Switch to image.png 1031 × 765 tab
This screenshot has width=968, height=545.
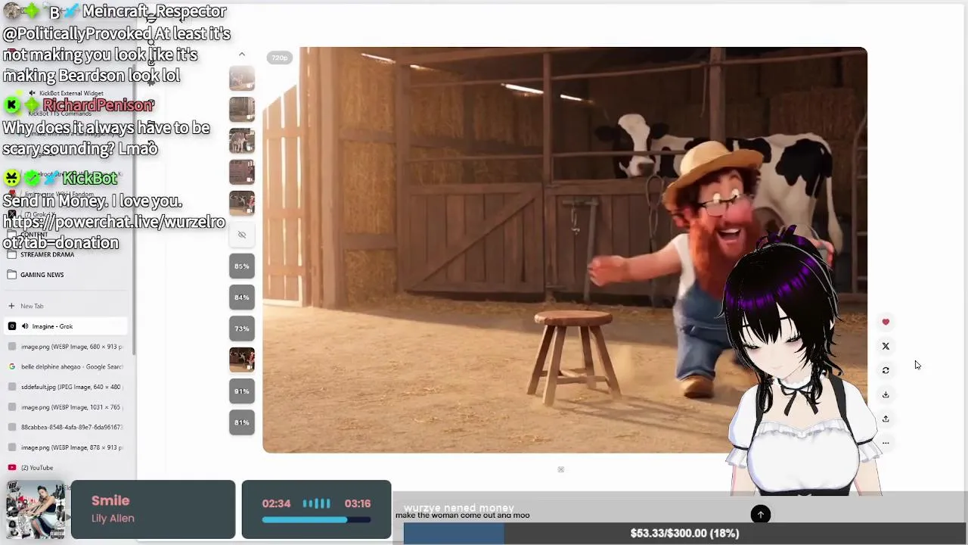[x=64, y=407]
